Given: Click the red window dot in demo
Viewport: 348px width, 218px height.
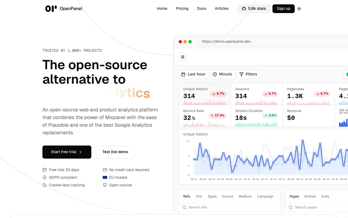Looking at the screenshot, I should (180, 42).
